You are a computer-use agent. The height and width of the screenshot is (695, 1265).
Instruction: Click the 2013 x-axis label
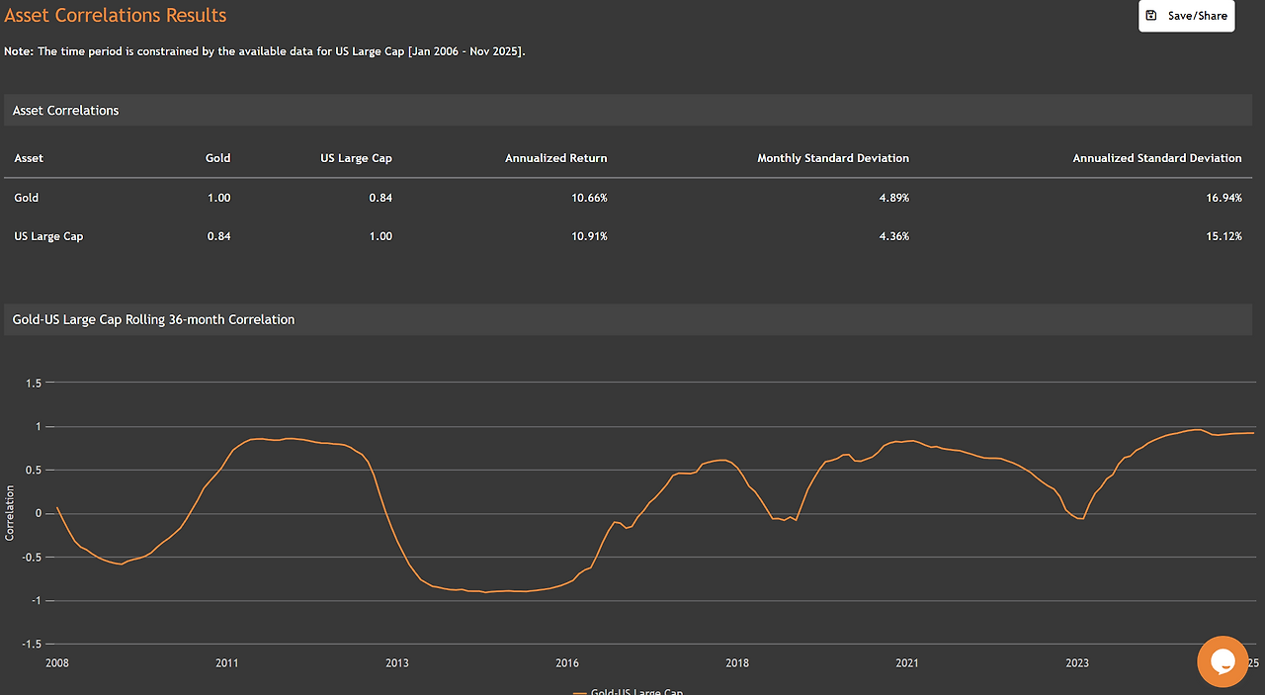point(397,663)
